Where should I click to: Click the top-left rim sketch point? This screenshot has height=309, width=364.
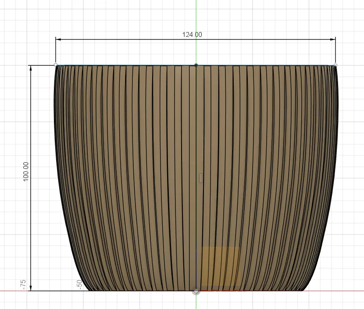coord(56,65)
